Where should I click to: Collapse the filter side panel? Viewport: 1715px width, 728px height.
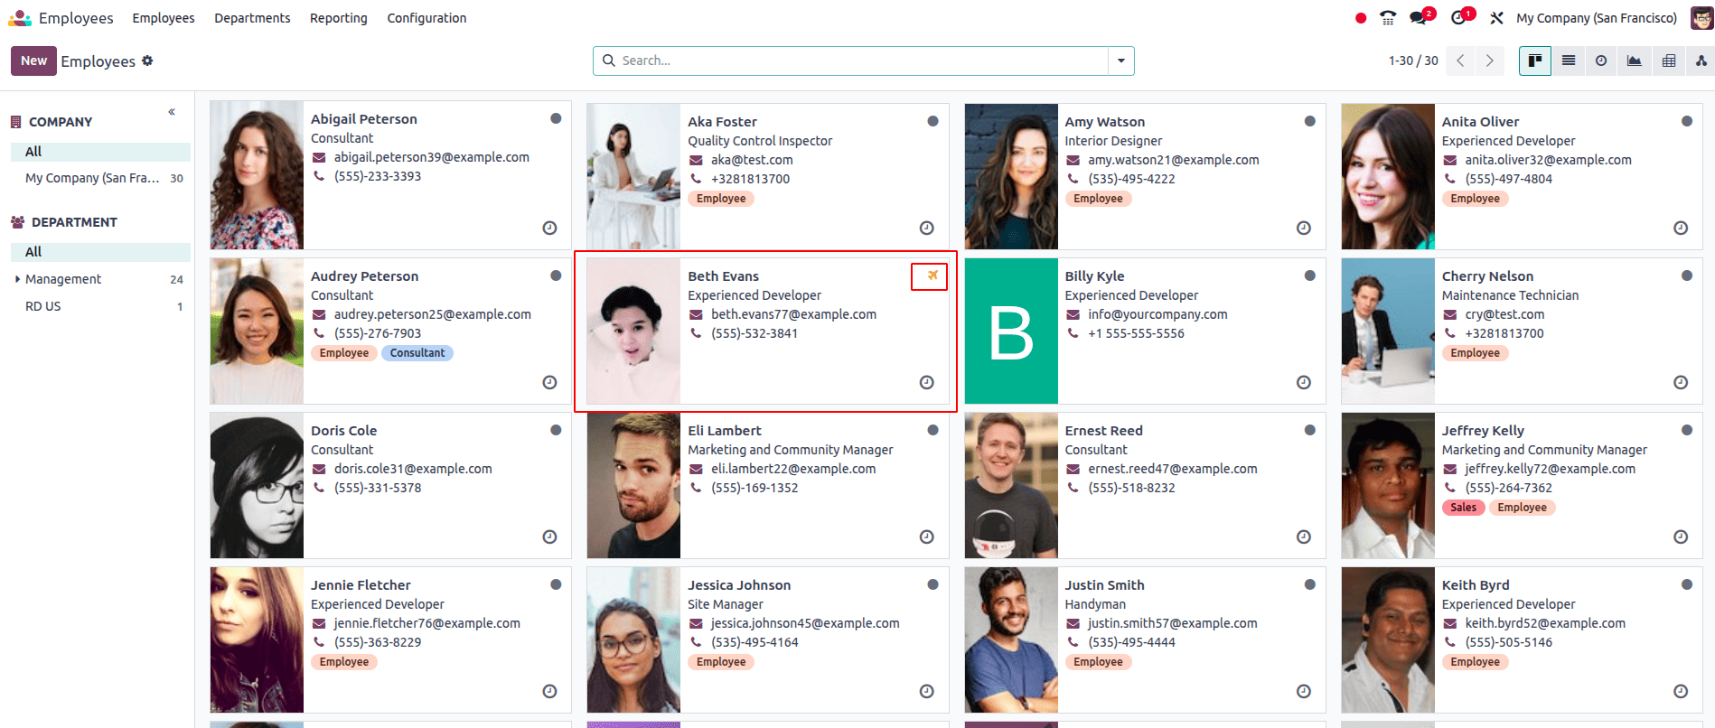[x=172, y=112]
